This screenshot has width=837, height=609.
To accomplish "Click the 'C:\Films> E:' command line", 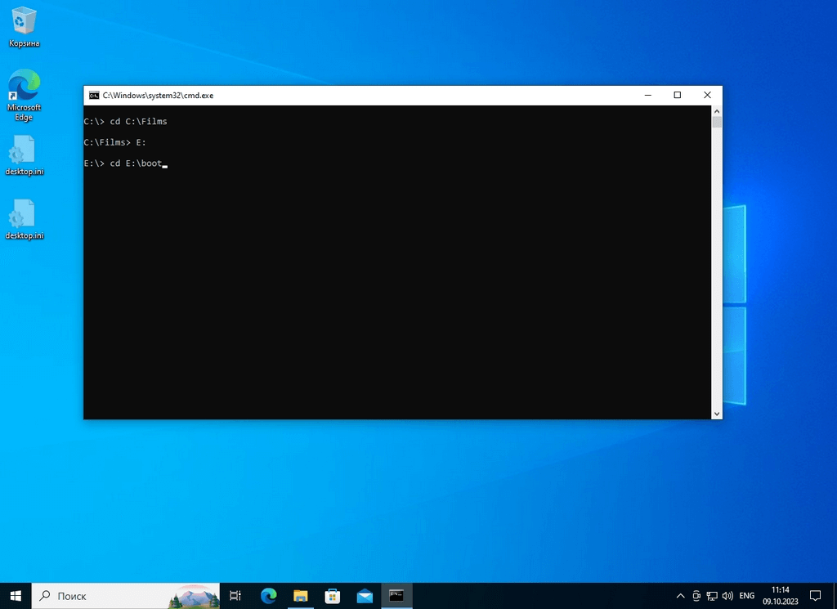I will point(114,142).
